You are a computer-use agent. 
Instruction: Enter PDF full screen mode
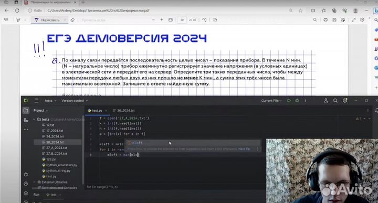[354, 20]
